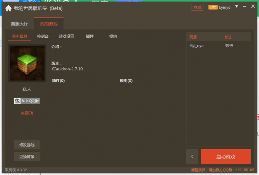
Task: Click the 修改游戏 button
Action: click(27, 145)
